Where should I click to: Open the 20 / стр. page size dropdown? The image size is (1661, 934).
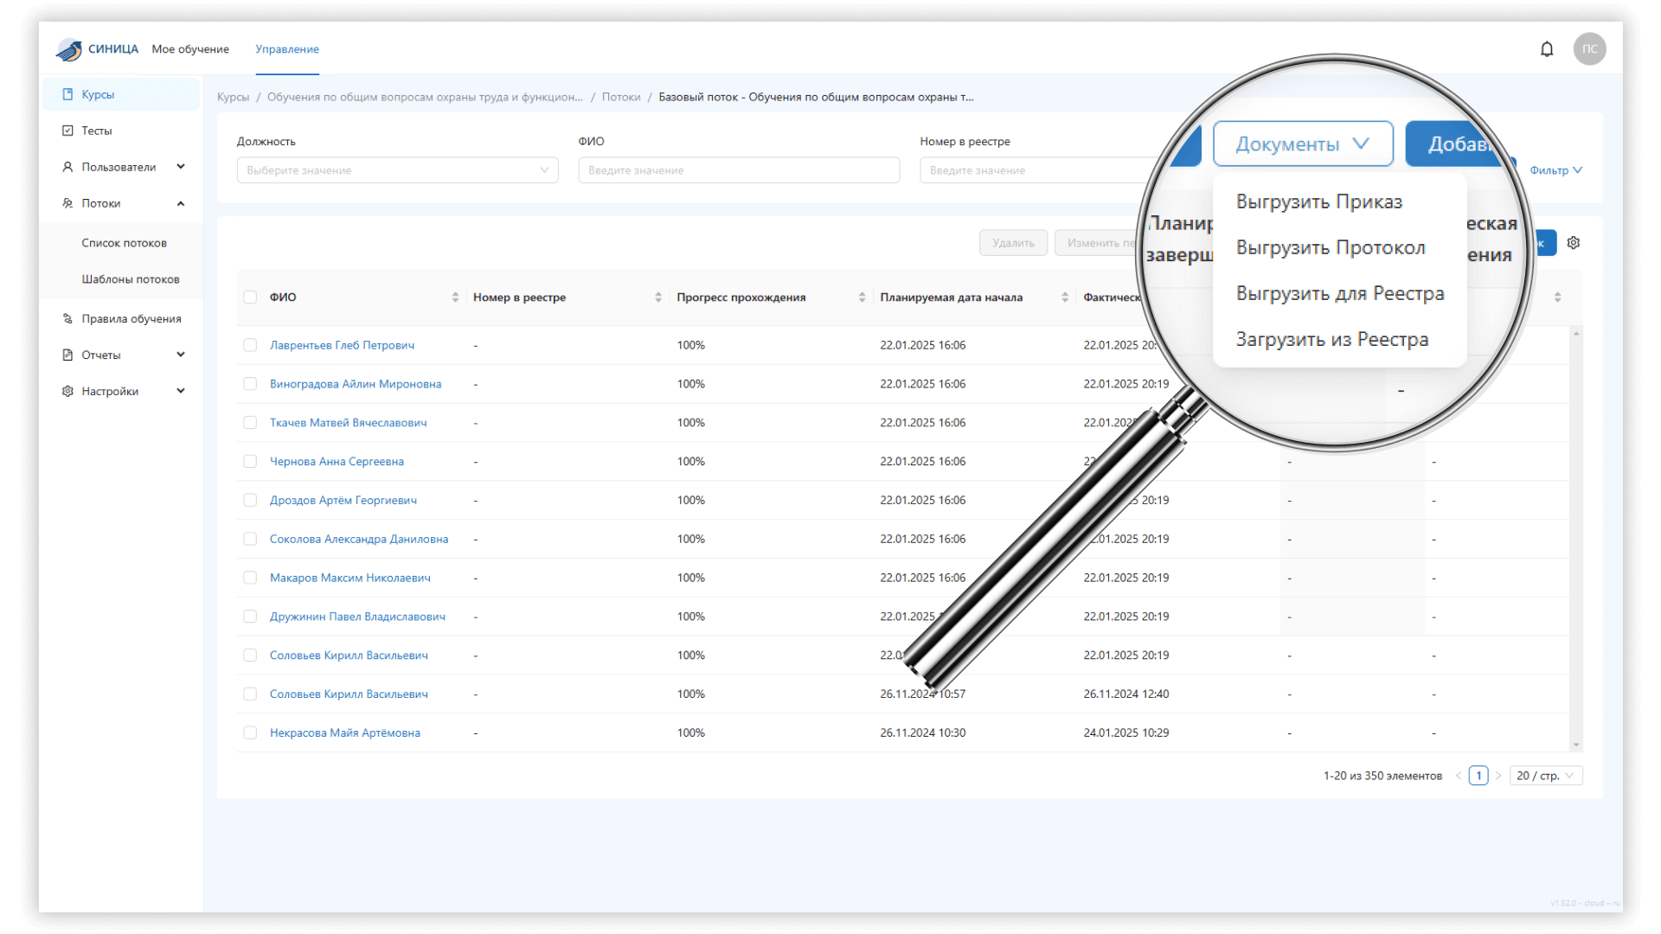click(1545, 776)
